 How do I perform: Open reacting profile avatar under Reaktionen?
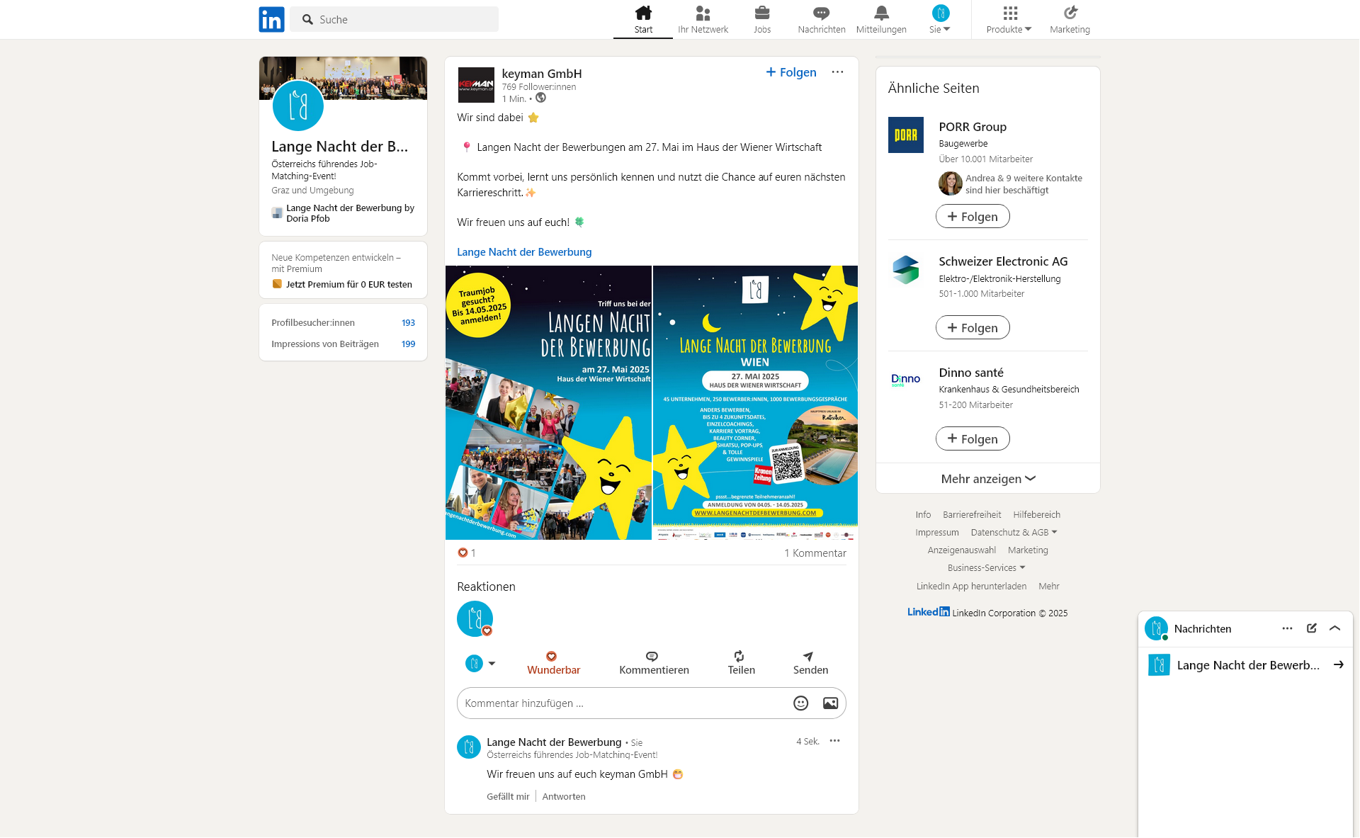tap(475, 618)
